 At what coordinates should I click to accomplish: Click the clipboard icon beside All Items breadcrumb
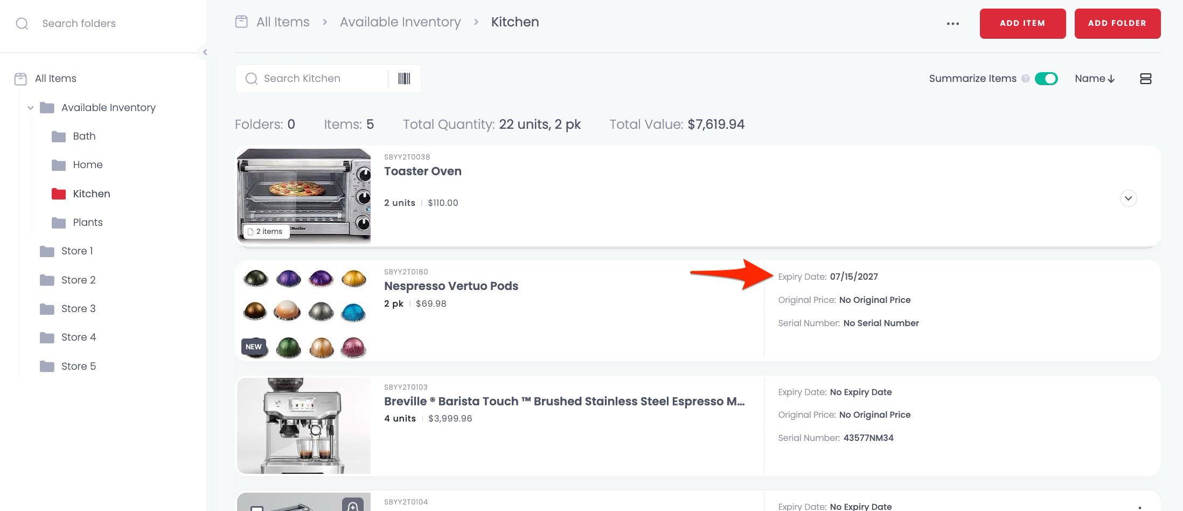click(241, 22)
